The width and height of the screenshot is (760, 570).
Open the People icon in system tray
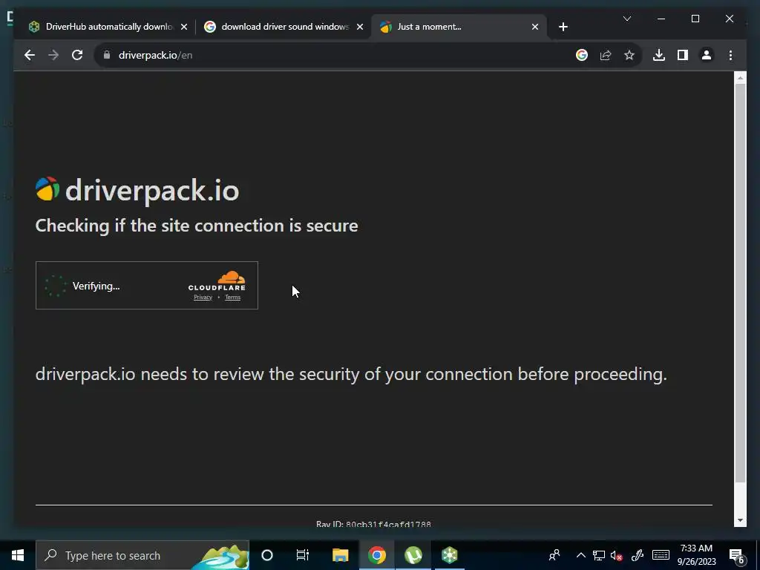pyautogui.click(x=555, y=555)
